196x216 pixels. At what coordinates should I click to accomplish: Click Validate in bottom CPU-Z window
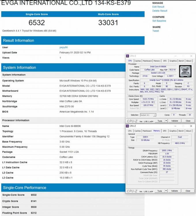[x=174, y=191]
